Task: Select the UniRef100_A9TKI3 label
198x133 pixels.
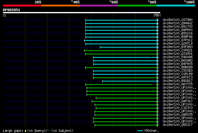Action: pyautogui.click(x=178, y=78)
